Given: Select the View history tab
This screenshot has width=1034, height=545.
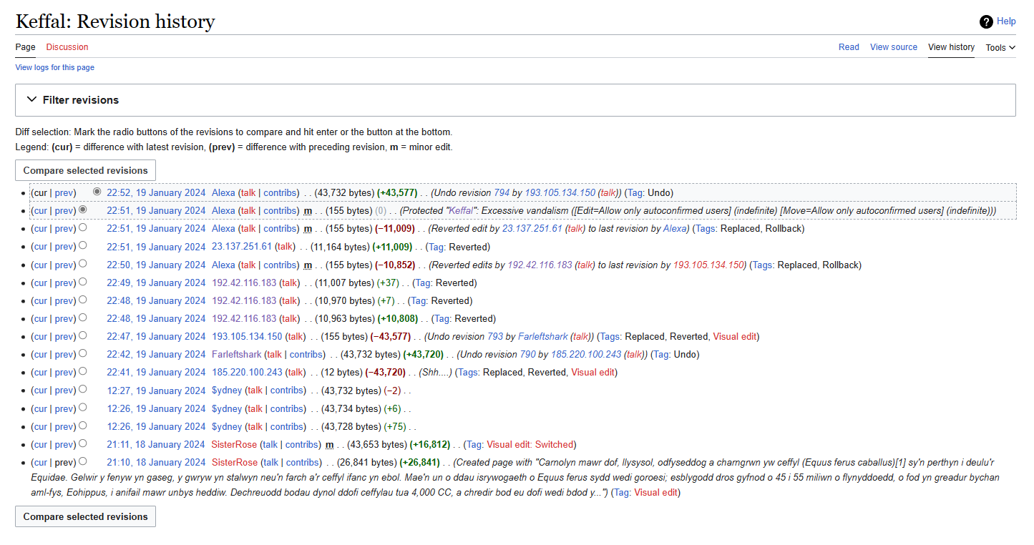Looking at the screenshot, I should pos(951,47).
